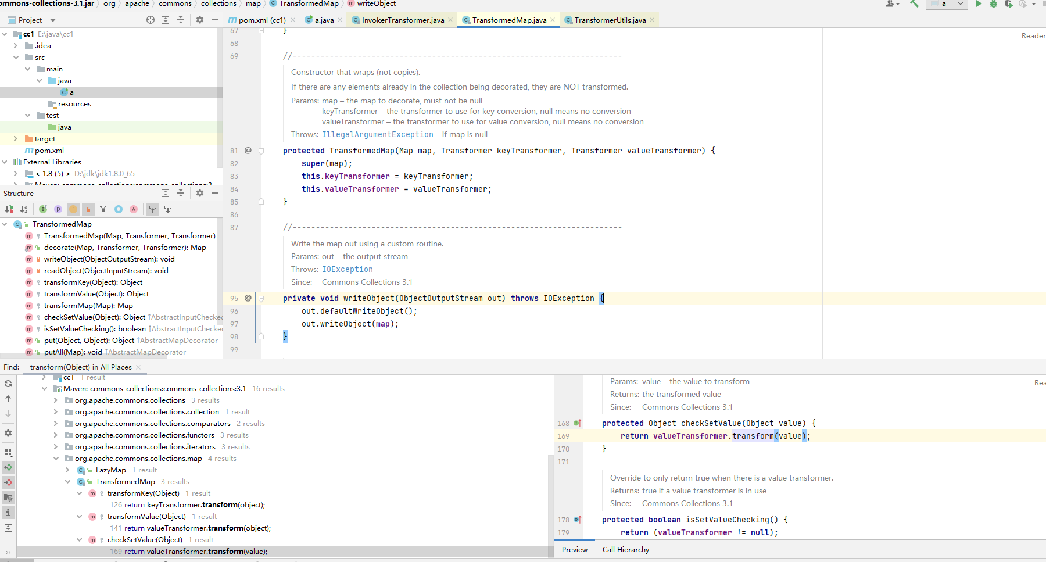1046x562 pixels.
Task: Click the Rerun find usages refresh icon
Action: [x=8, y=384]
